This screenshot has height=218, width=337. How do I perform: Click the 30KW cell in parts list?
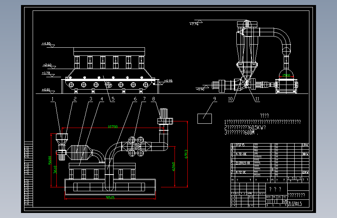point(306,154)
